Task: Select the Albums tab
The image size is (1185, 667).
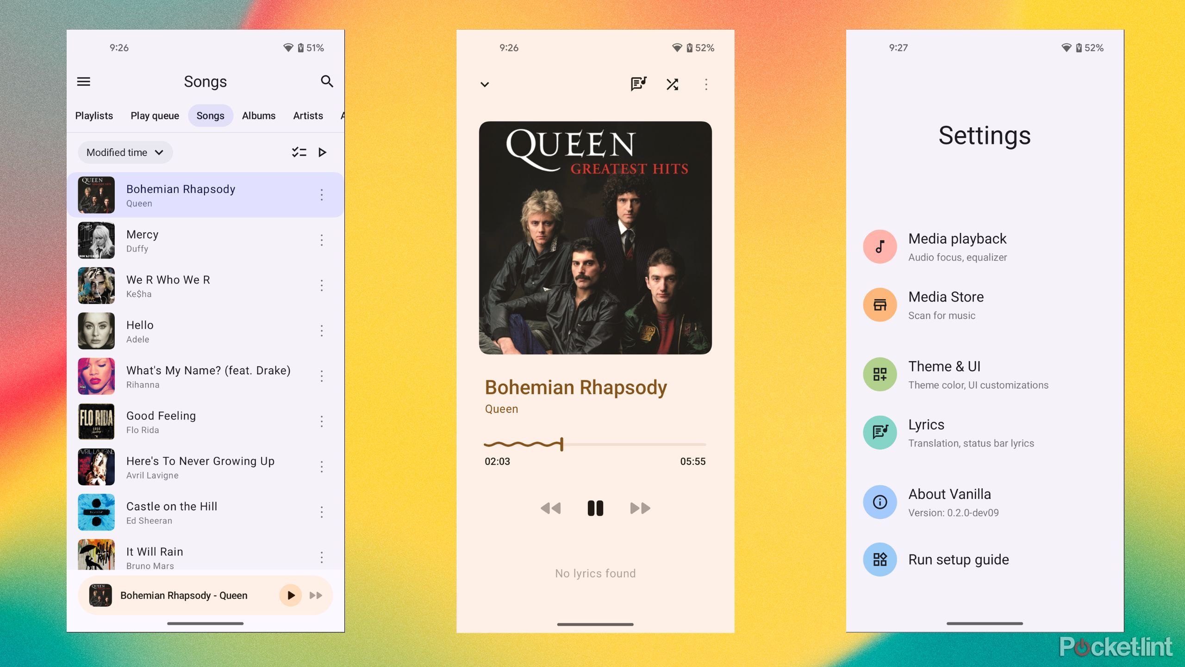Action: pyautogui.click(x=258, y=115)
